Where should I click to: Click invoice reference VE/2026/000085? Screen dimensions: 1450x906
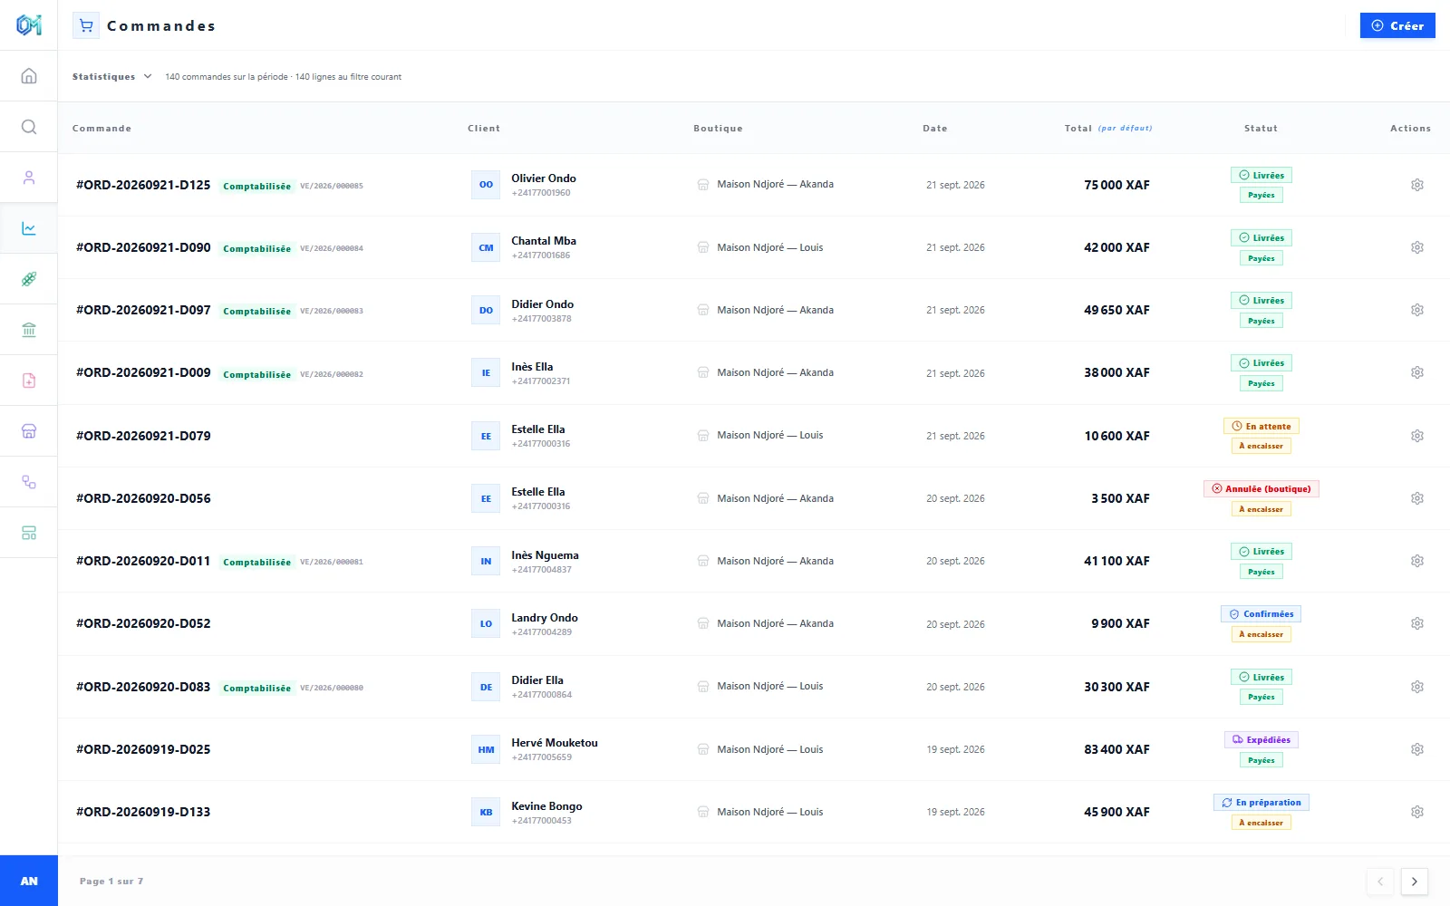332,186
